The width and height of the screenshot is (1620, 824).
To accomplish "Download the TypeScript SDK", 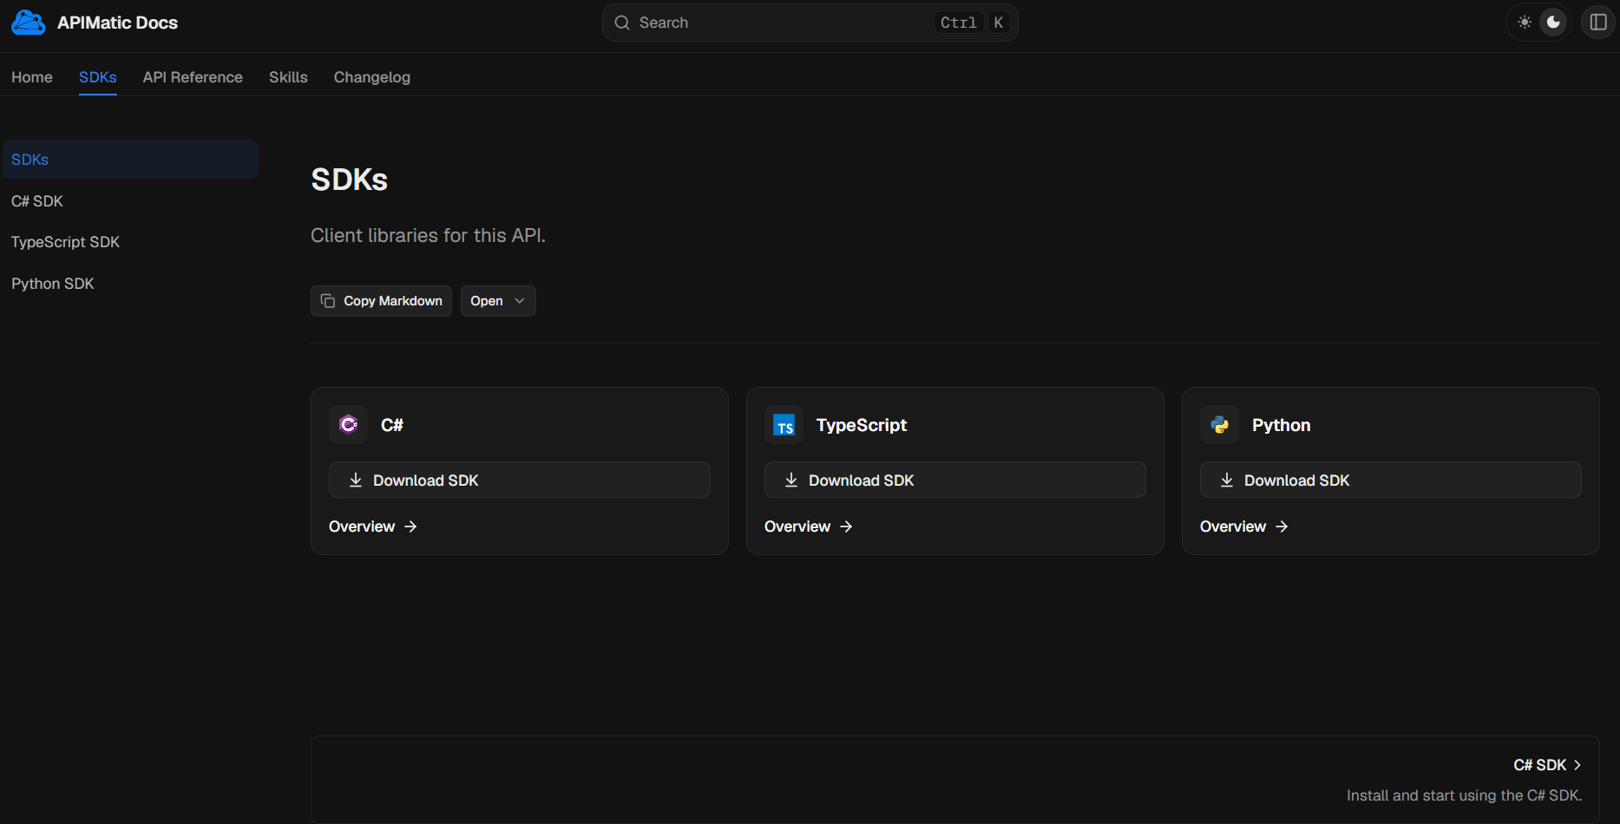I will [955, 480].
